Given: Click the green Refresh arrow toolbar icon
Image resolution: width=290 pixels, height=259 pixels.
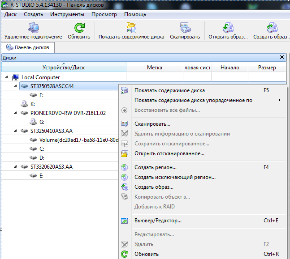Looking at the screenshot, I should coord(79,28).
